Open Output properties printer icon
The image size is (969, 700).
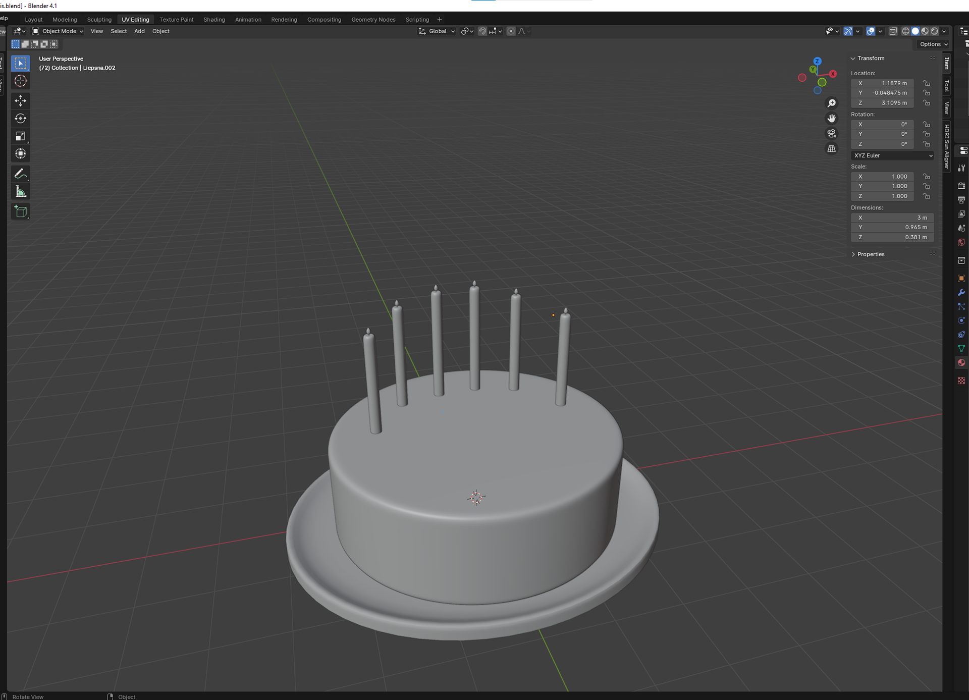(x=961, y=200)
